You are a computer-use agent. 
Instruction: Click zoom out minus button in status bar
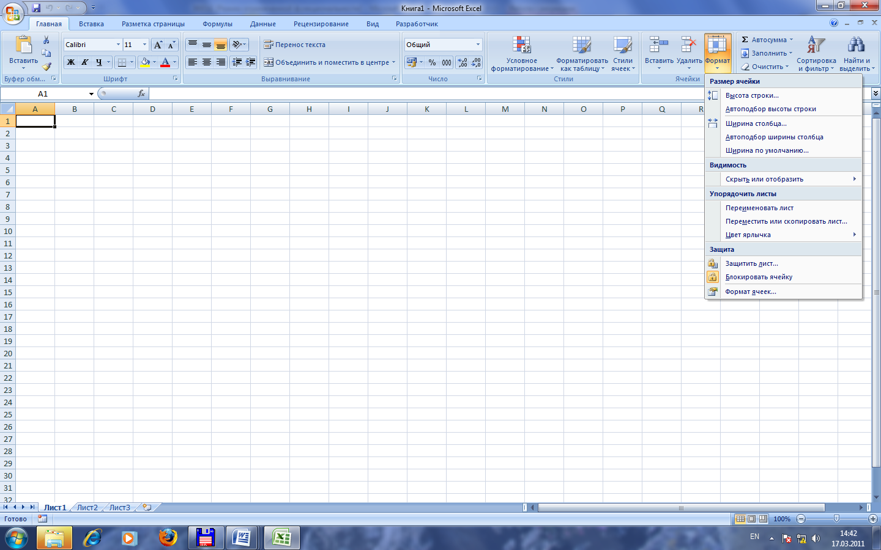click(801, 519)
